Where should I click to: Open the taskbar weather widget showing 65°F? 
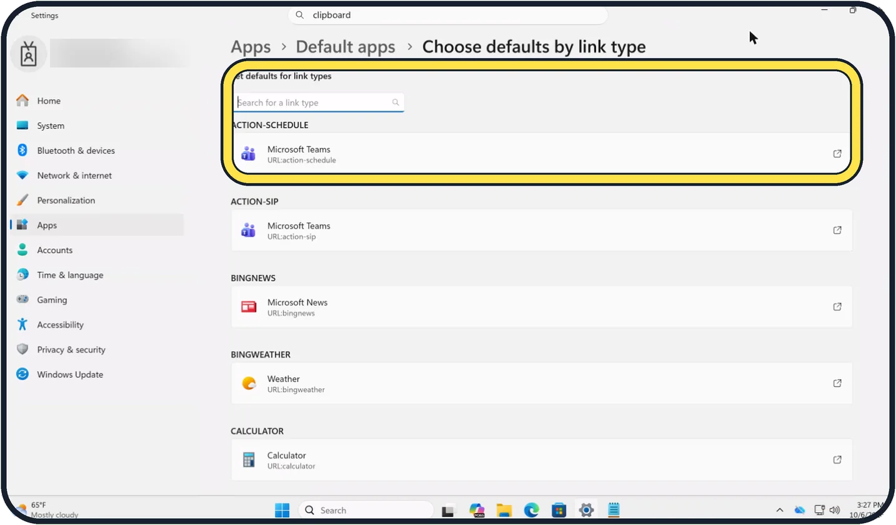[48, 510]
